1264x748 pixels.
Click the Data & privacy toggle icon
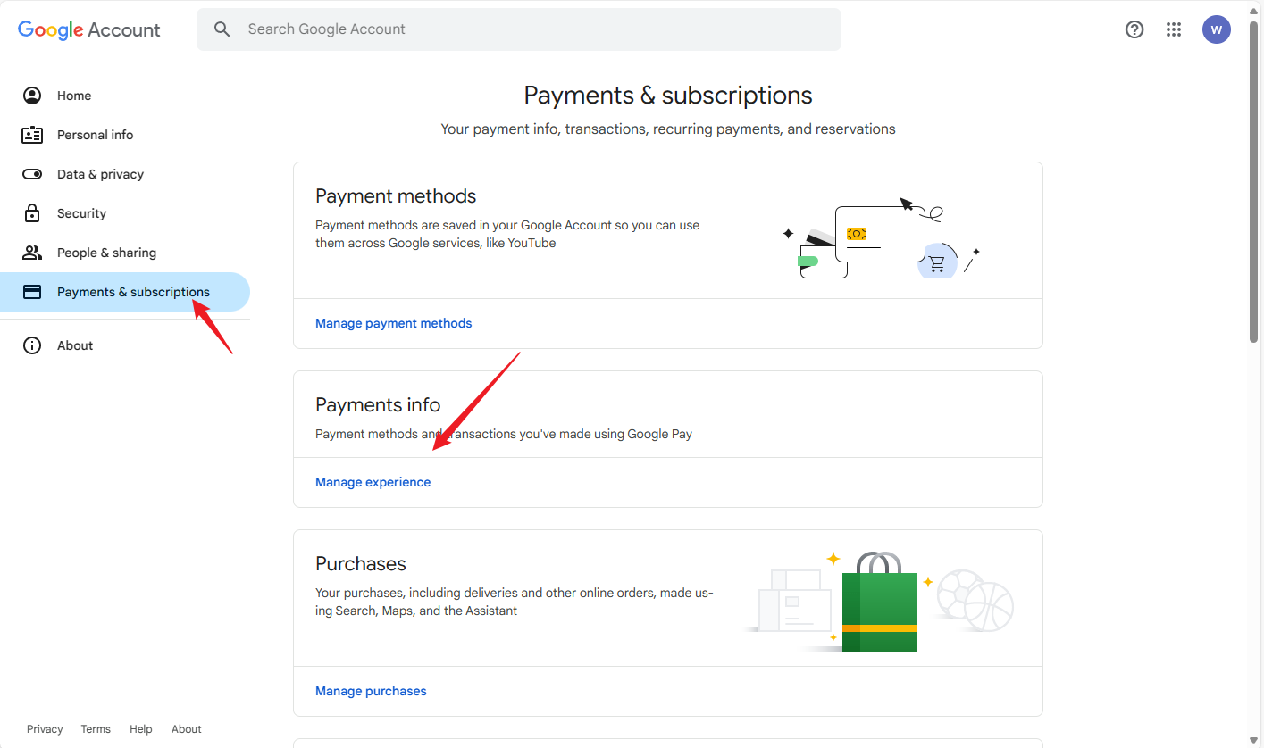(x=32, y=174)
